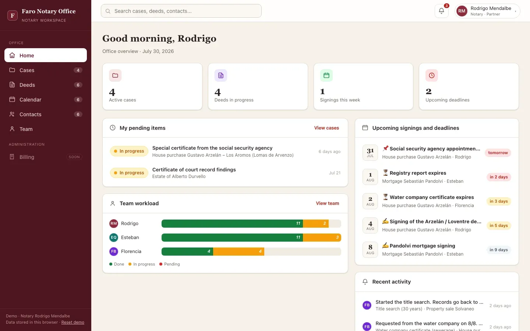This screenshot has height=331, width=530.
Task: Open Pandolvi mortgage signing entry
Action: tap(437, 250)
